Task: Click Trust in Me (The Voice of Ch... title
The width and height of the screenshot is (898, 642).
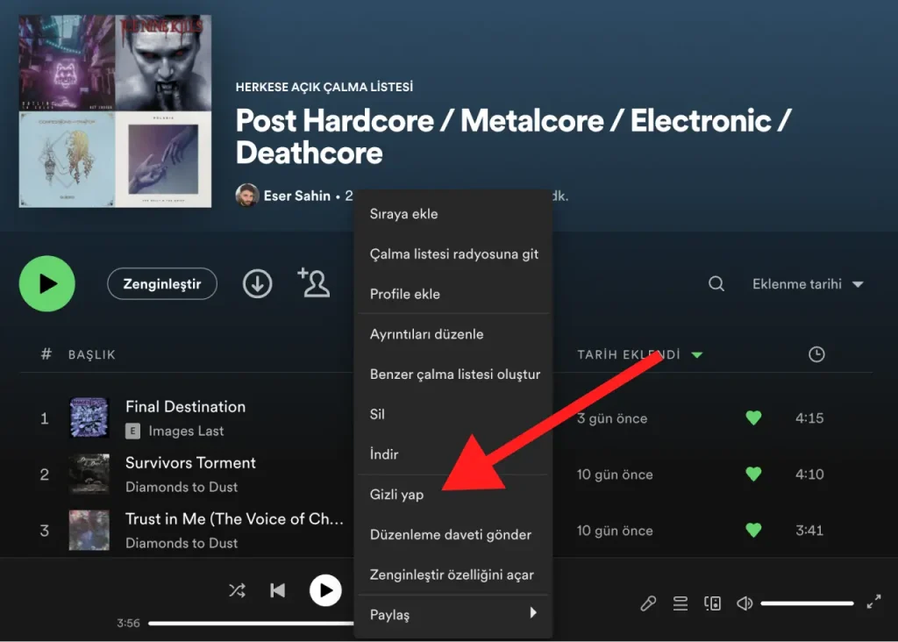Action: click(234, 519)
